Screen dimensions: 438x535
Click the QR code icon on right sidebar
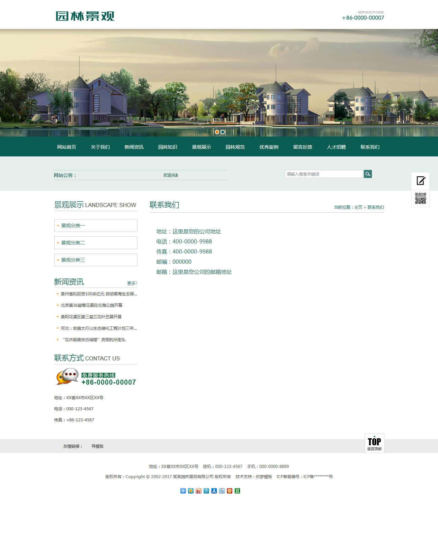[420, 199]
